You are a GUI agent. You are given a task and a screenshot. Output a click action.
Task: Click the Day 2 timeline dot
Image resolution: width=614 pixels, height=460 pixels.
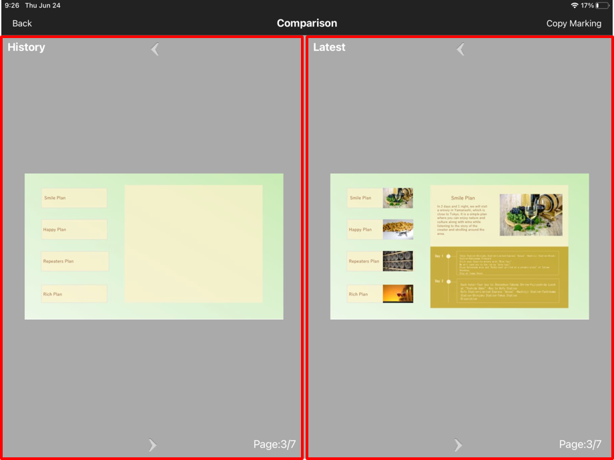(x=448, y=282)
